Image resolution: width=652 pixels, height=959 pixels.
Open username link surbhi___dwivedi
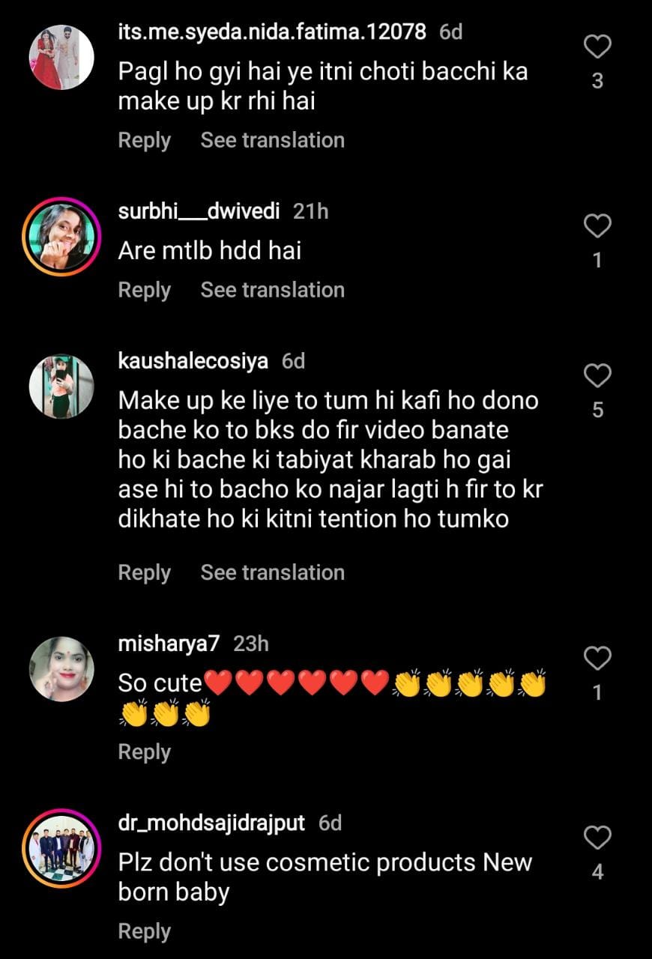point(199,211)
